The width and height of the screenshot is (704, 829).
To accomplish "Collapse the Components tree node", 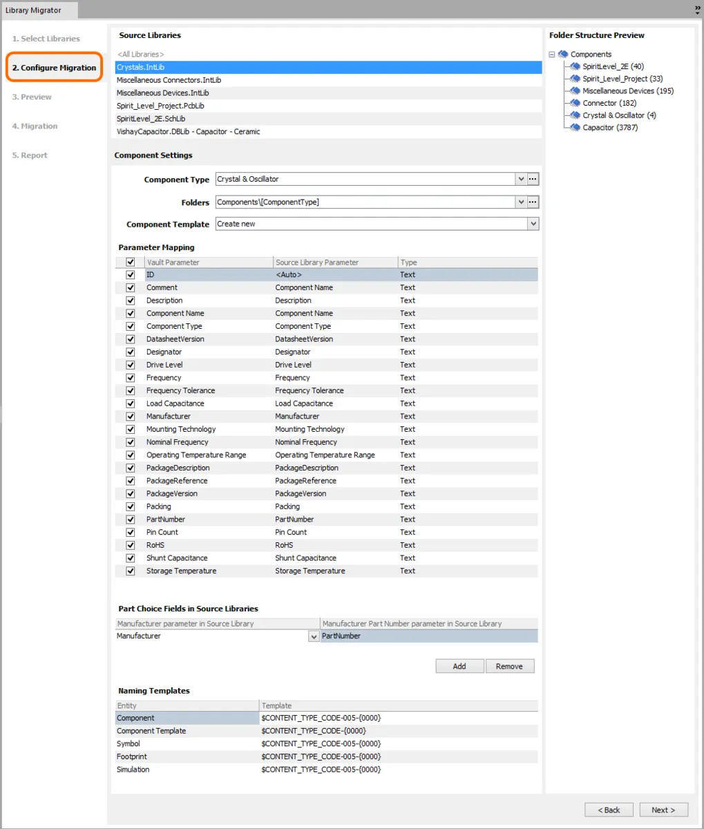I will [552, 54].
